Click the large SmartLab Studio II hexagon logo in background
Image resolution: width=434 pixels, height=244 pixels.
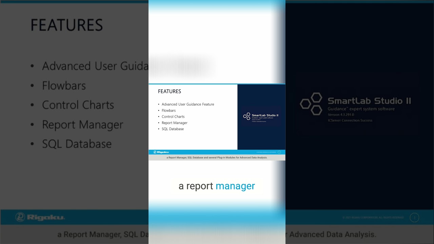311,104
